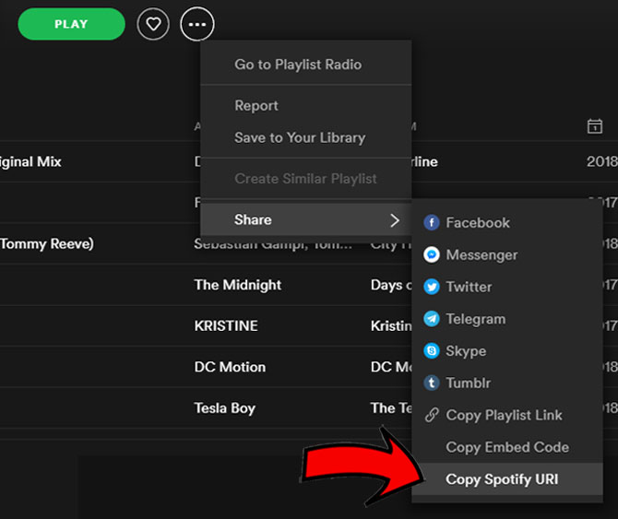Viewport: 618px width, 519px height.
Task: Click the track title ending 'iginal Mix'
Action: (30, 161)
